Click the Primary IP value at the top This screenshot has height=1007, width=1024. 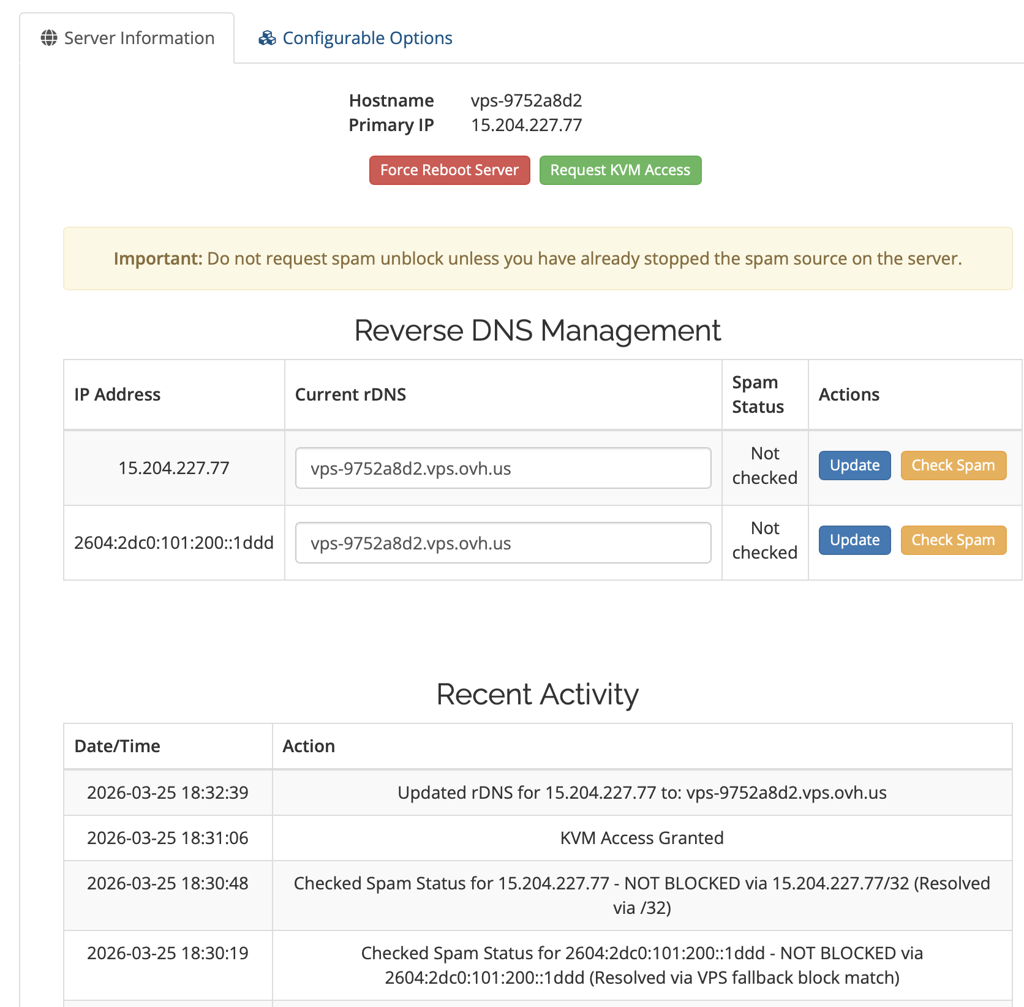526,125
